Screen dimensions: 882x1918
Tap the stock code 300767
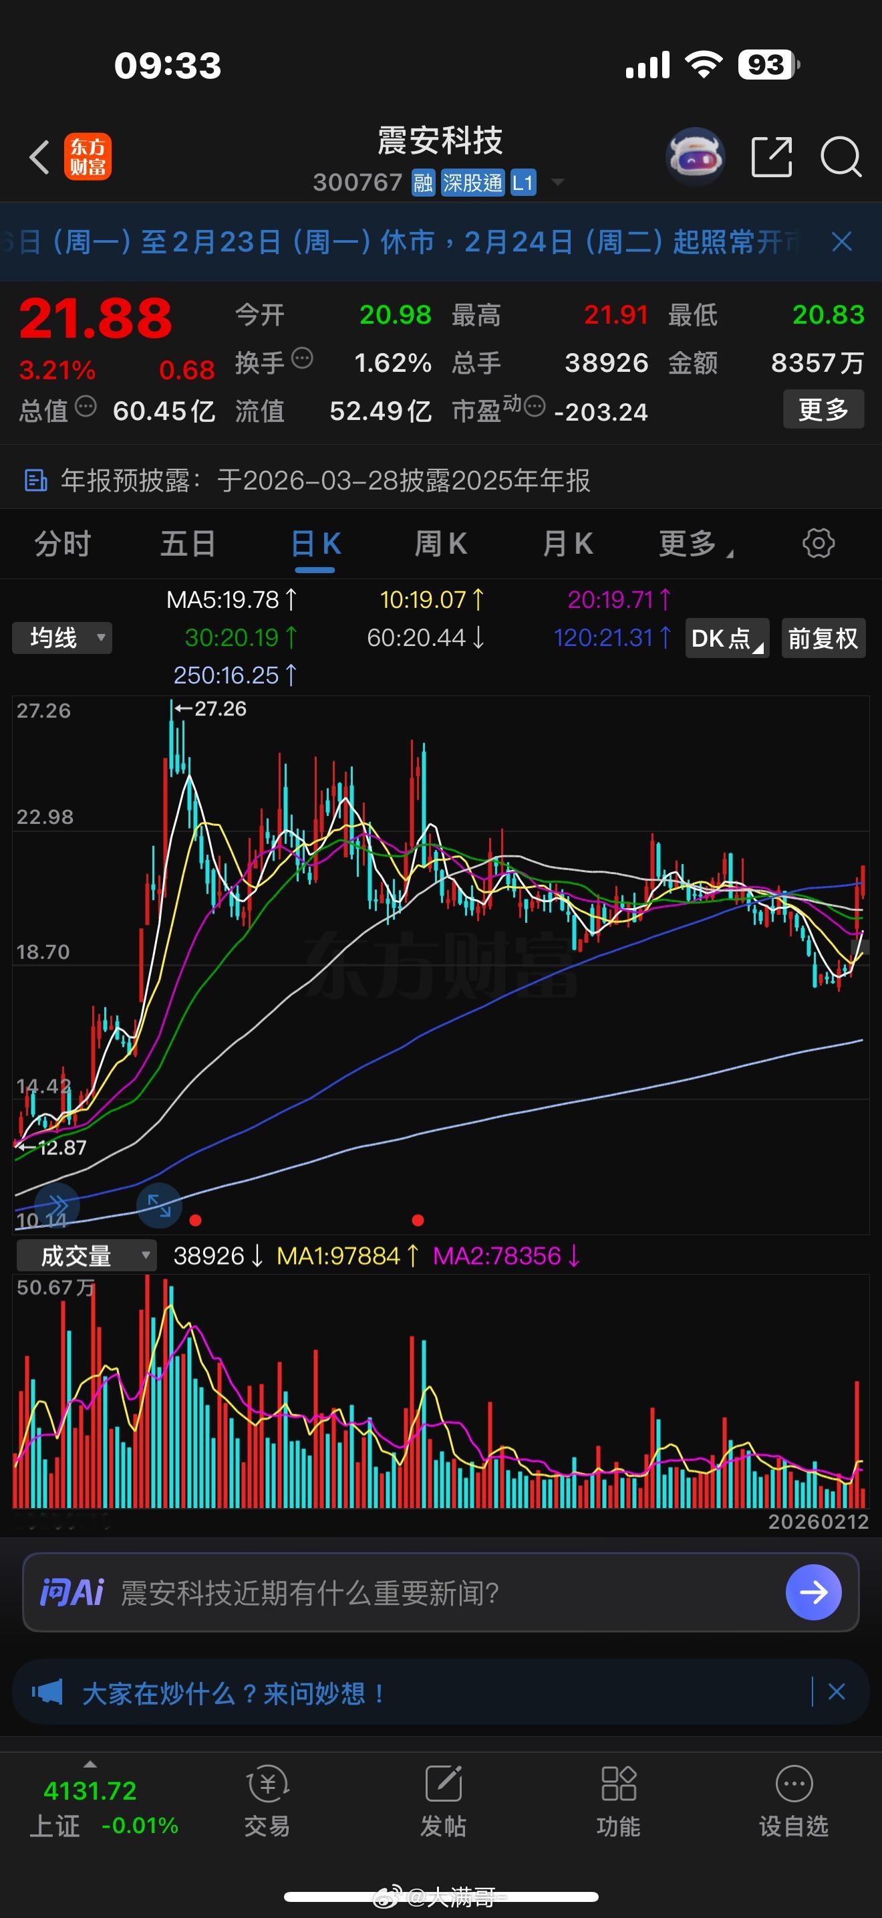[357, 183]
